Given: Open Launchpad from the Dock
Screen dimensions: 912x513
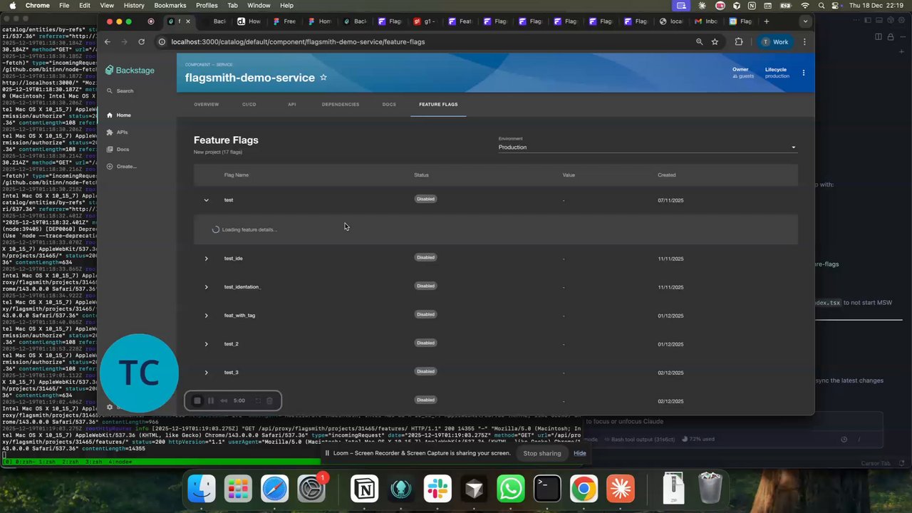Looking at the screenshot, I should (x=238, y=489).
